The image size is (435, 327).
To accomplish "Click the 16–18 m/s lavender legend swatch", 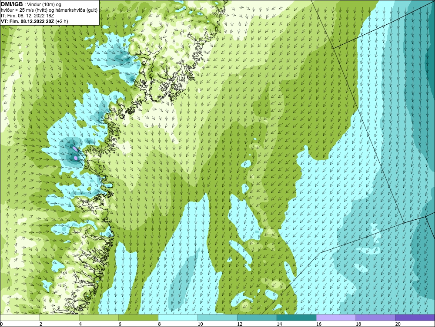I will click(336, 317).
